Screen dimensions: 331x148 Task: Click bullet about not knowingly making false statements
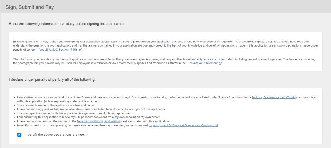(x=91, y=109)
